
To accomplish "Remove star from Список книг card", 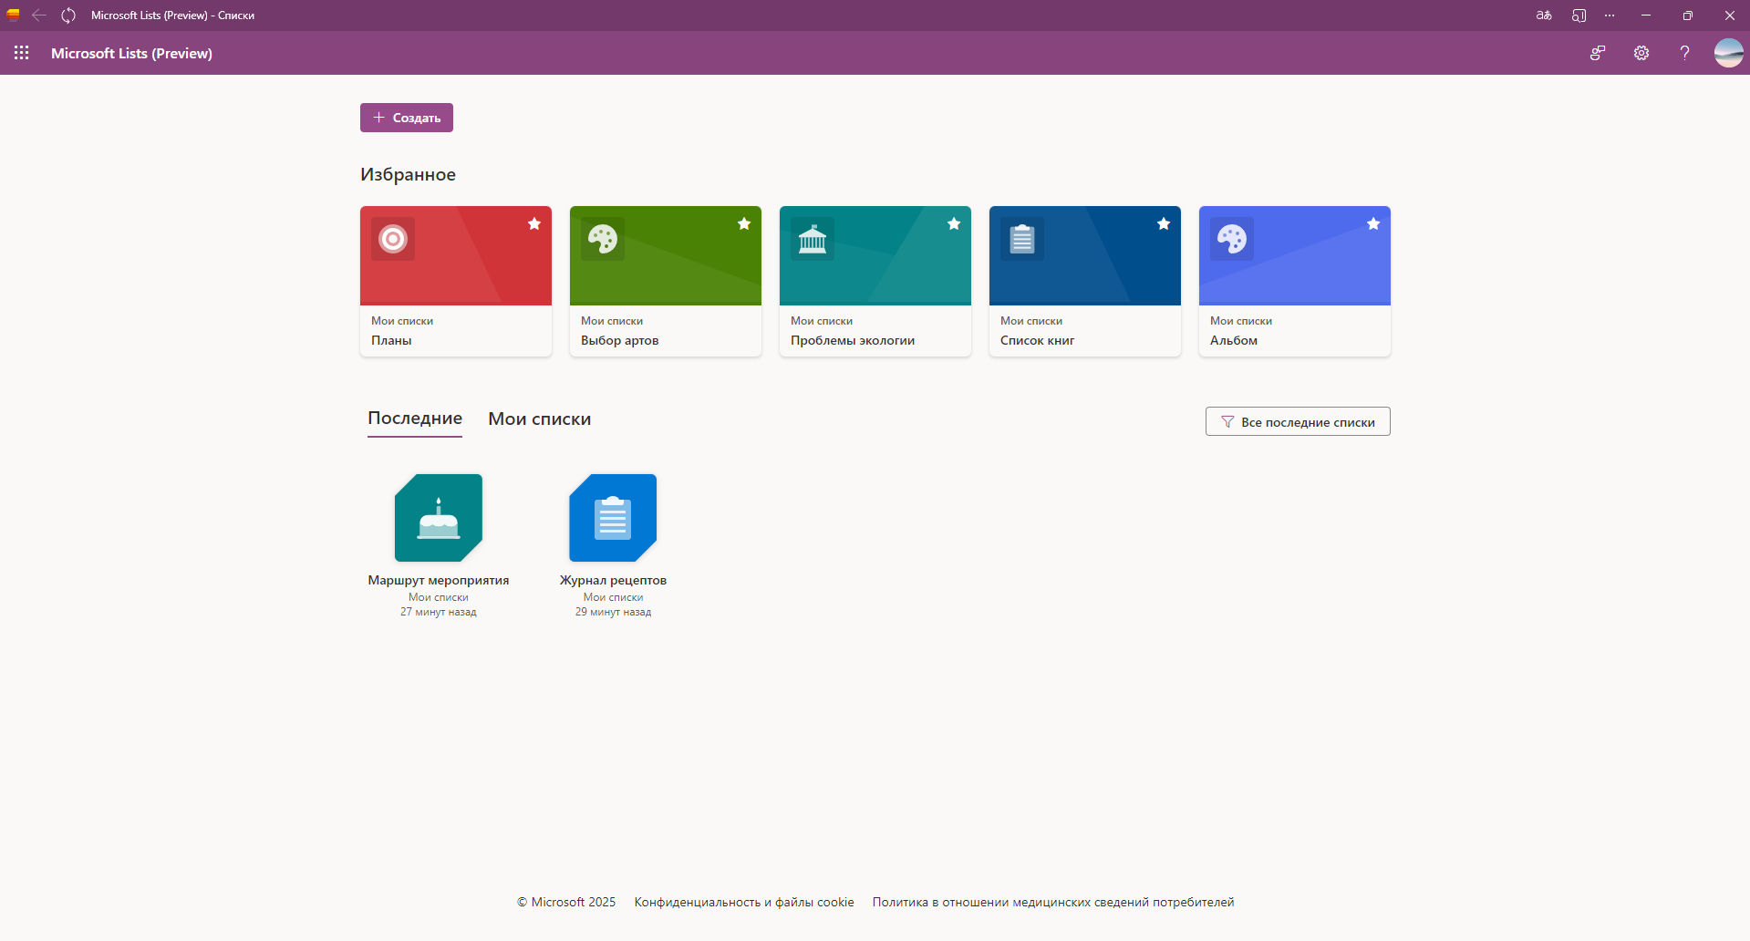I will click(x=1164, y=224).
